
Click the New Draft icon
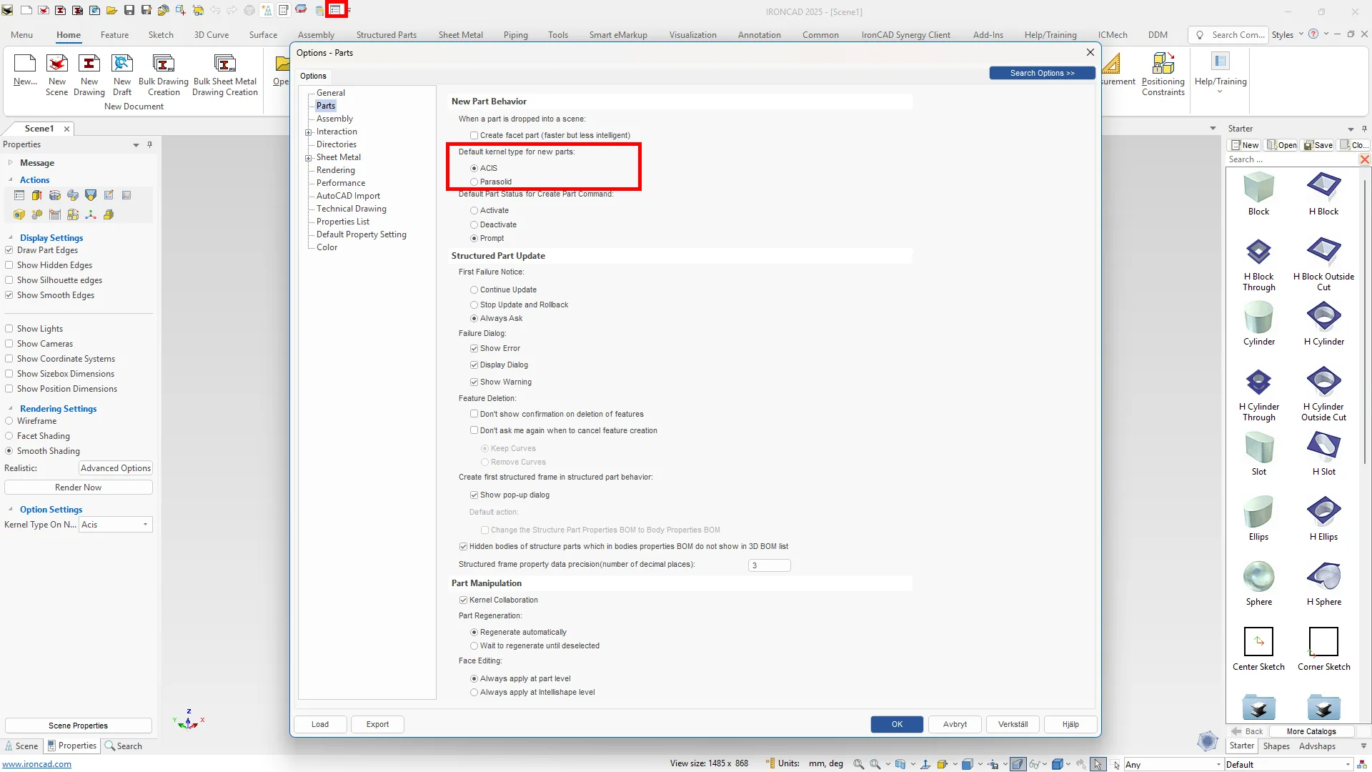122,74
